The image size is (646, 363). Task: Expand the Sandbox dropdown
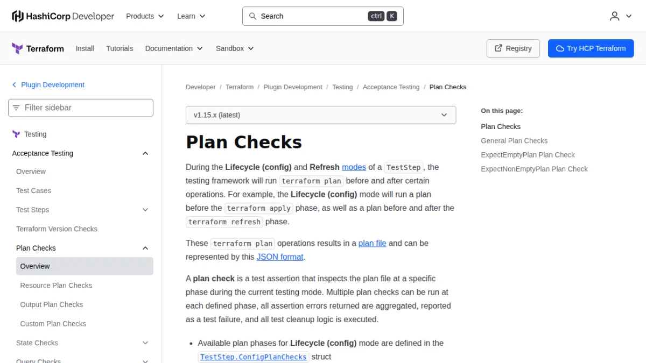pos(235,48)
